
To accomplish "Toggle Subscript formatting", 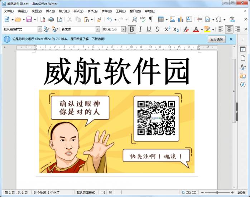I will tap(176, 29).
